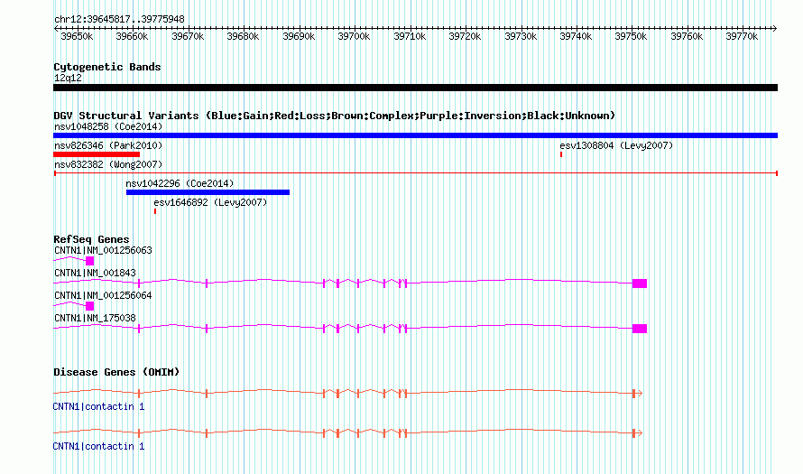Image resolution: width=803 pixels, height=474 pixels.
Task: Click the 39770k ruler tick label
Action: click(742, 36)
